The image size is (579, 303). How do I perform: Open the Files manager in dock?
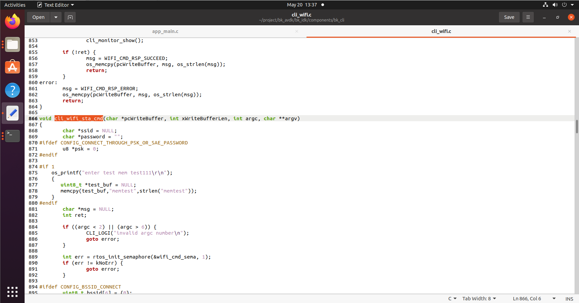coord(12,44)
